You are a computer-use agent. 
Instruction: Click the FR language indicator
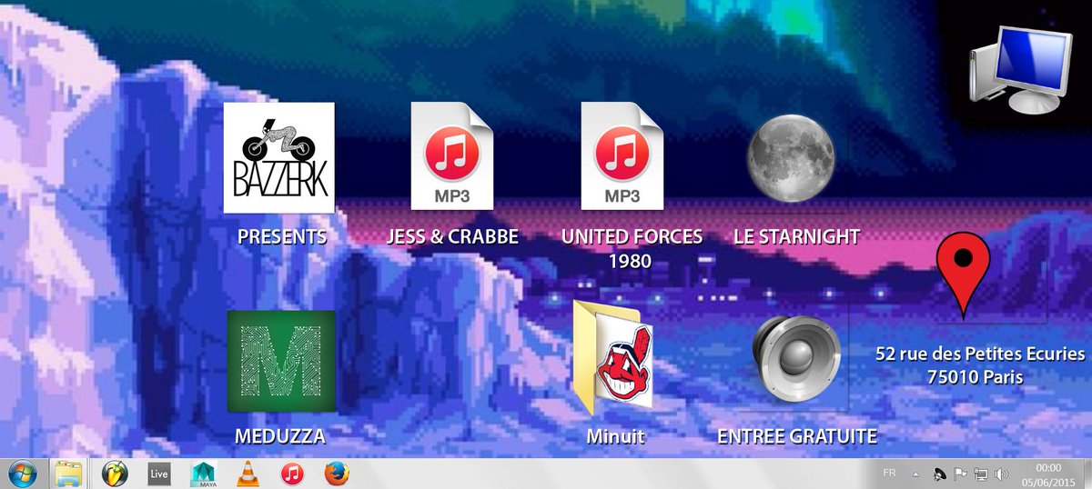[x=889, y=473]
